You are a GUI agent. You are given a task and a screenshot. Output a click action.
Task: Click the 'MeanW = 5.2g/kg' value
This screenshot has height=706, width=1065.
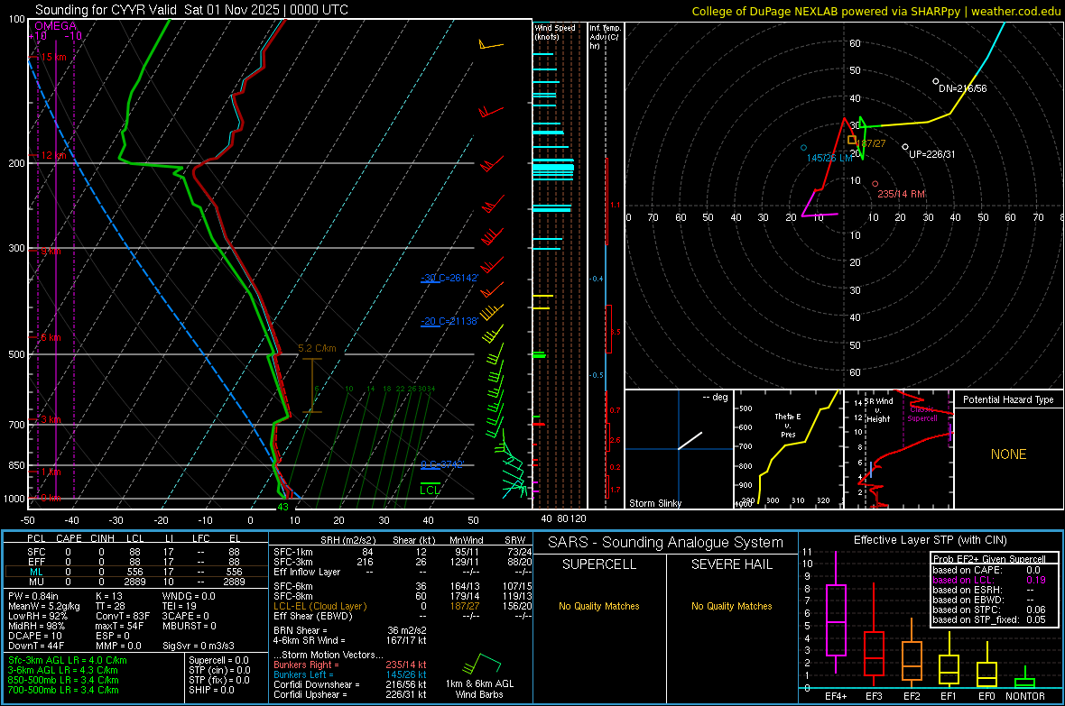tap(44, 606)
